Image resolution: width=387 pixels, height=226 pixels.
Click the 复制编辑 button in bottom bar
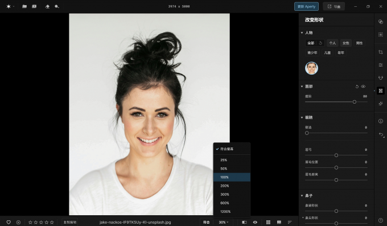tap(70, 222)
